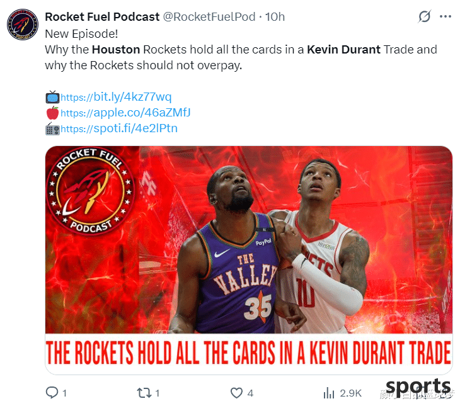Click the radio emoji next to Spotify link

(52, 128)
